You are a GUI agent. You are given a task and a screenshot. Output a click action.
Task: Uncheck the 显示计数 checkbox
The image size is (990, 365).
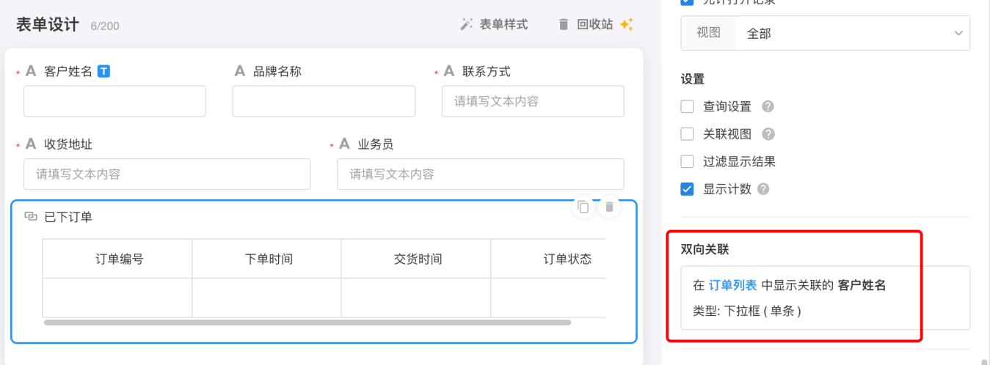687,189
